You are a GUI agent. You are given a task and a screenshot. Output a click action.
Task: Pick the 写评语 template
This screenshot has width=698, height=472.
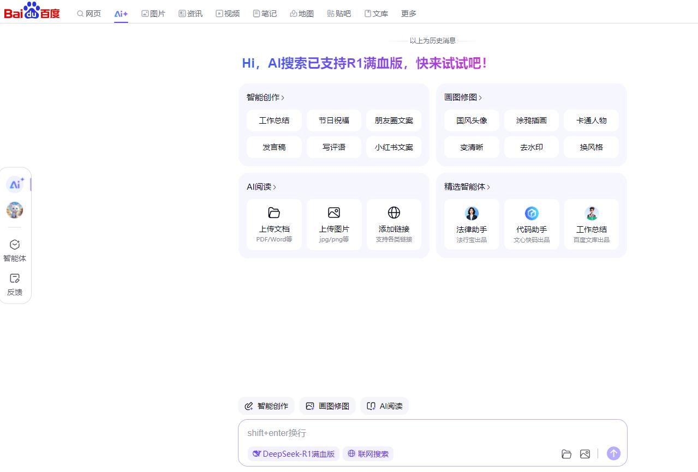334,147
